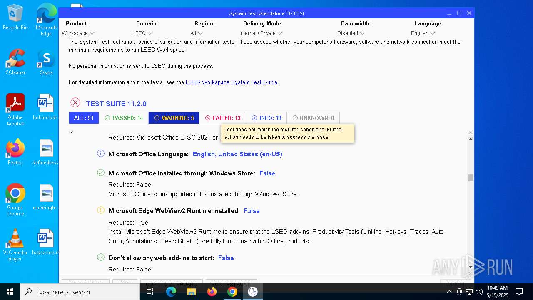
Task: Select the UNKNOWN: 0 filter tab
Action: click(313, 118)
